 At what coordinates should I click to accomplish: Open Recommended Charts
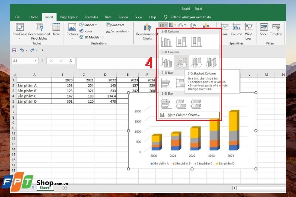[x=147, y=32]
